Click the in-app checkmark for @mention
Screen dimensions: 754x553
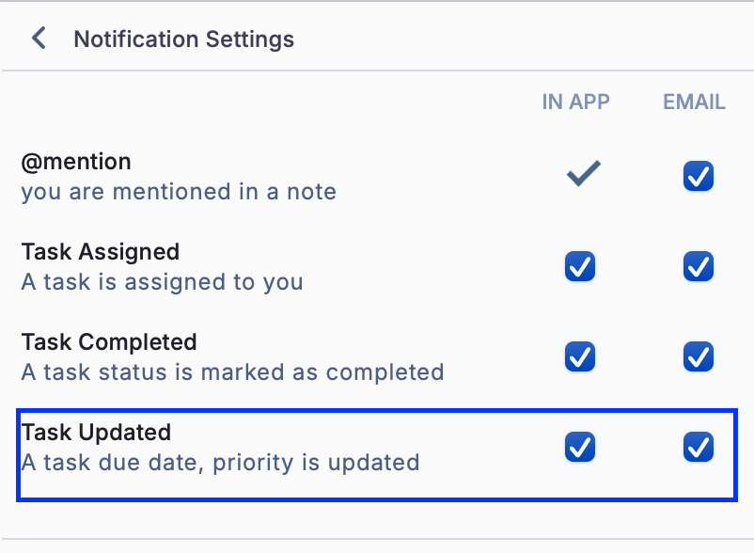click(x=583, y=174)
